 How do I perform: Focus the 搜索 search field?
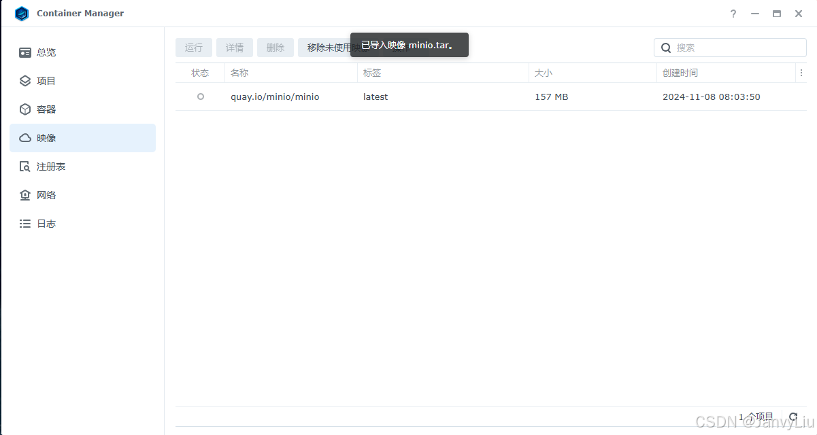(730, 48)
